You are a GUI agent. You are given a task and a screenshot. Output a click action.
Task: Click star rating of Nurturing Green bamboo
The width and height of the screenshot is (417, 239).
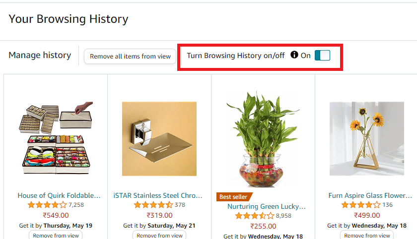point(254,216)
